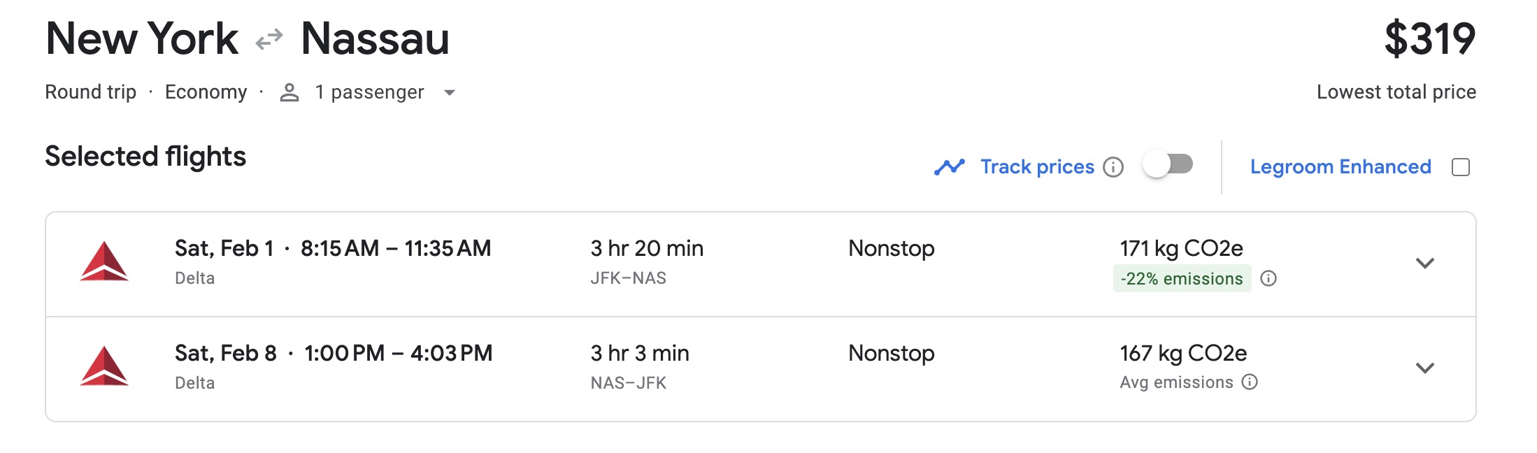Enable the Track prices toggle switch

tap(1169, 165)
